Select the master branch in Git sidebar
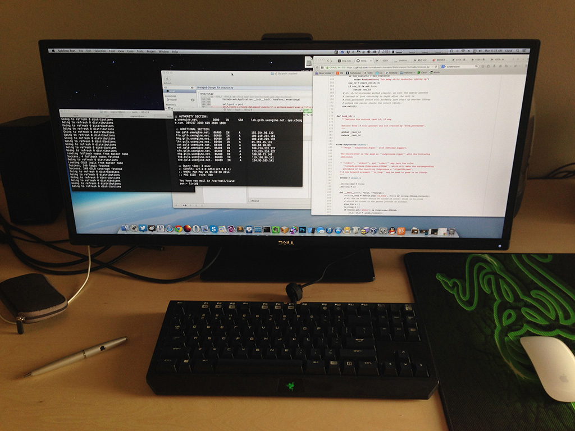The height and width of the screenshot is (431, 575). pyautogui.click(x=173, y=100)
